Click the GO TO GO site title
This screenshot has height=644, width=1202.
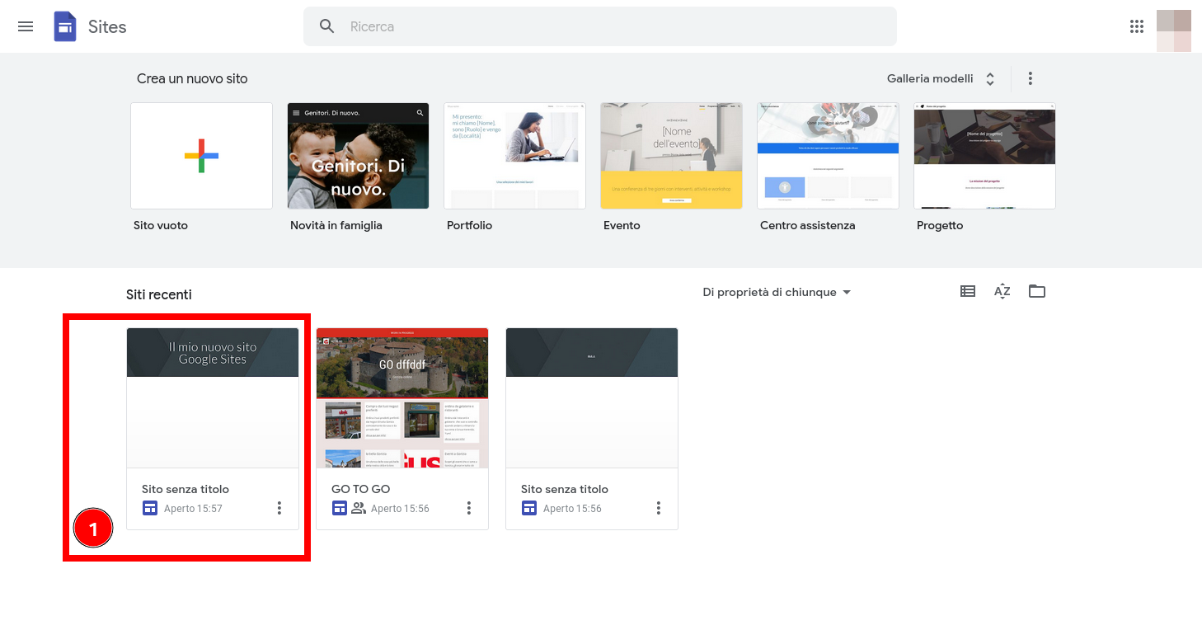pos(361,489)
